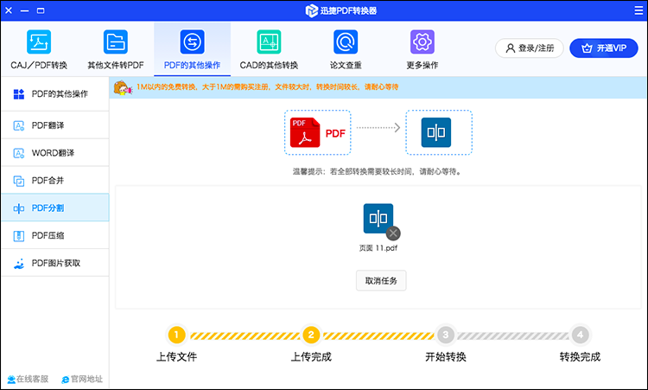Select PDF翻译 in the sidebar
The image size is (648, 390).
pos(55,125)
